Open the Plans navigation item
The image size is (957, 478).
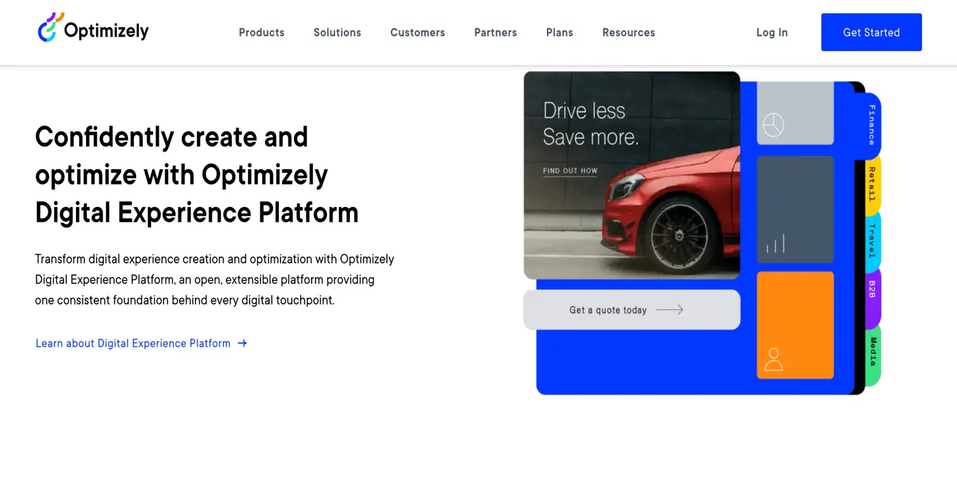point(559,32)
